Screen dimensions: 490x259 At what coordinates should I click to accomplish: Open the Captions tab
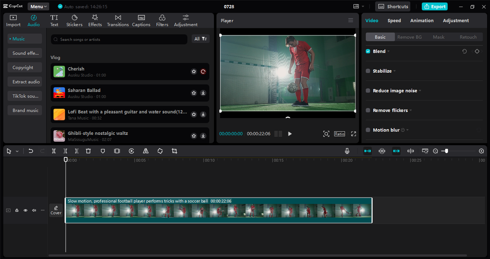(141, 21)
